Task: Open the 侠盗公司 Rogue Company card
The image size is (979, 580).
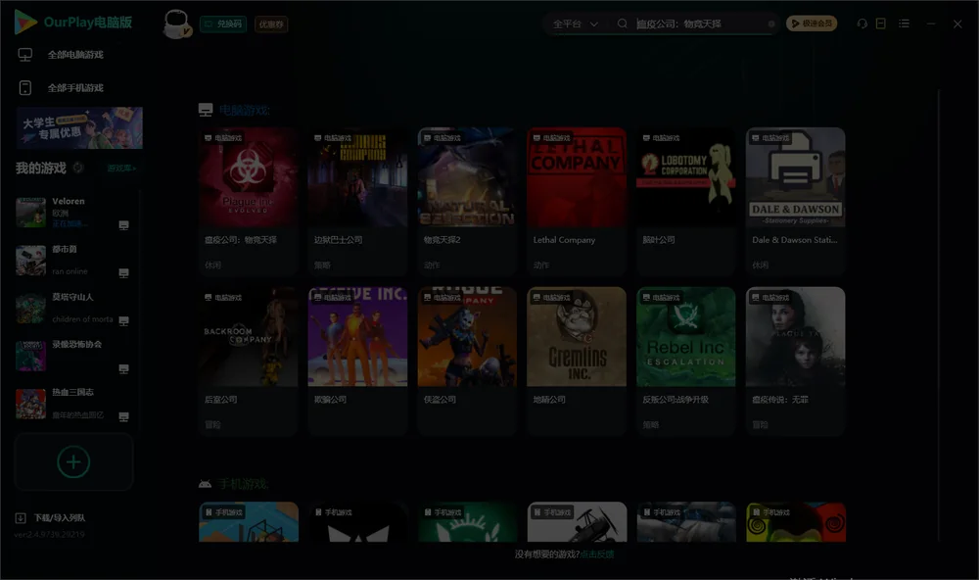Action: point(467,362)
